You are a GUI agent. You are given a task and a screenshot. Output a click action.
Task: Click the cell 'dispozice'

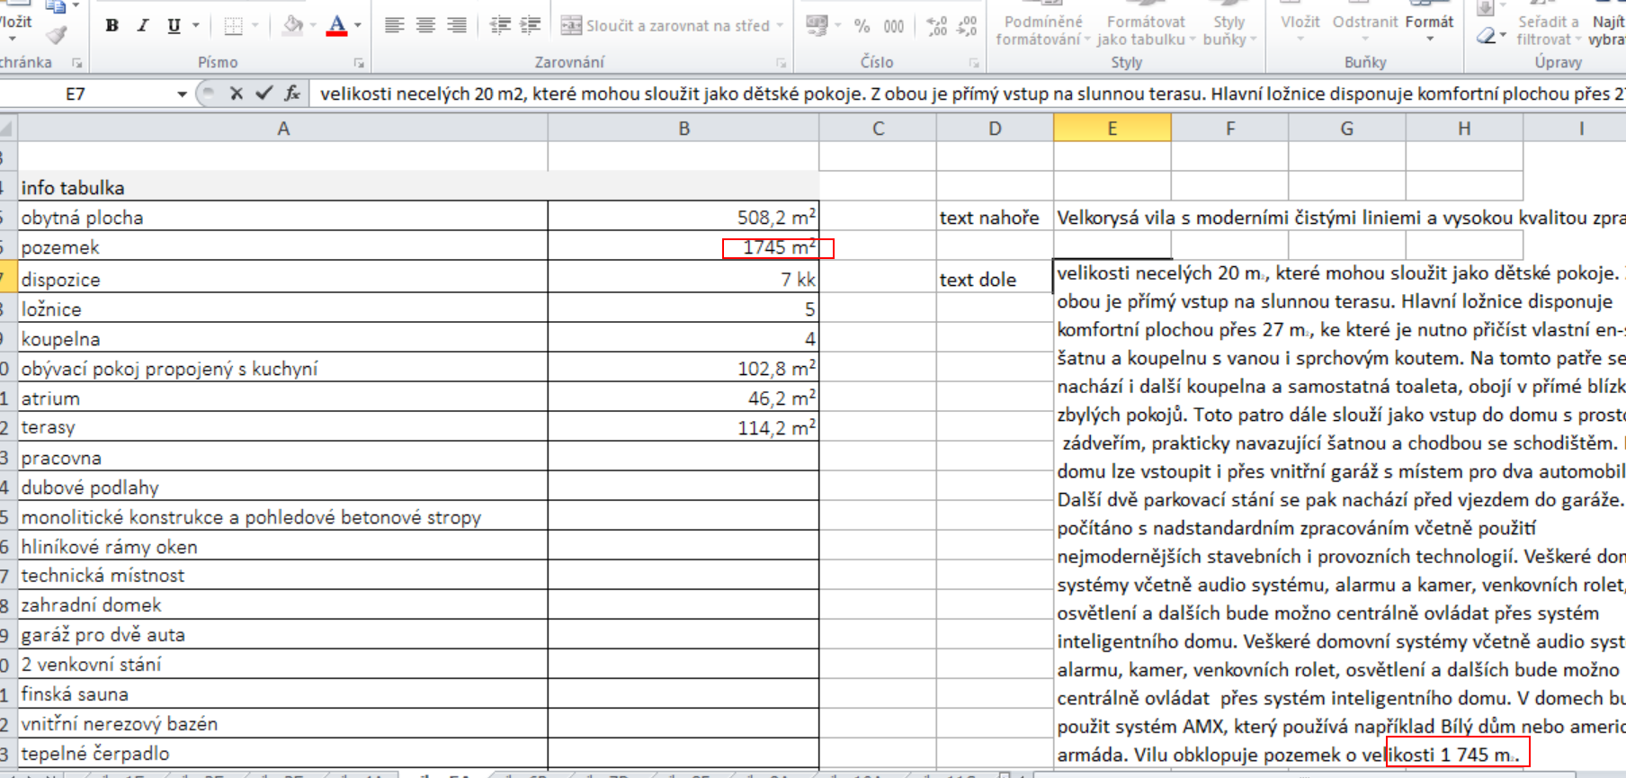[x=283, y=279]
